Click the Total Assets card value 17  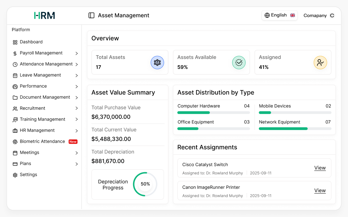[99, 67]
